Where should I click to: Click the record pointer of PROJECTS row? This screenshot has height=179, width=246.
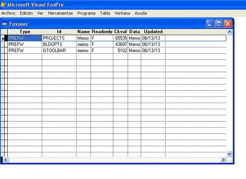pos(3,38)
